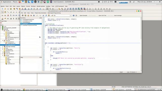This screenshot has height=91, width=162.
Task: Expand the fwComponents_QUASAR tree node
Action: (x=1, y=28)
